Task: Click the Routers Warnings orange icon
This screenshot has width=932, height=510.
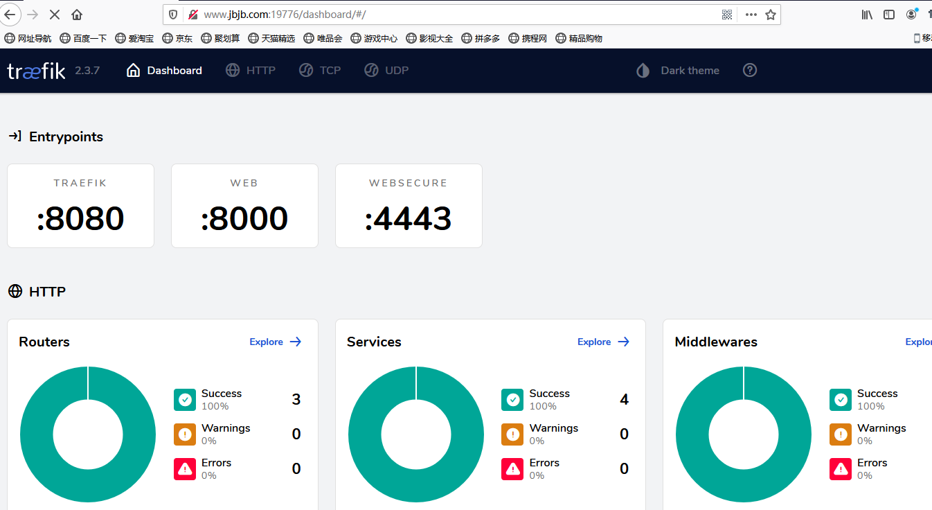Action: pyautogui.click(x=185, y=434)
